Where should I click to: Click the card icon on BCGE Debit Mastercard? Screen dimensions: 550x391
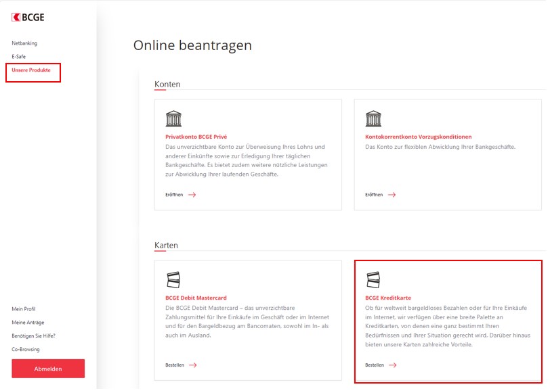click(173, 279)
